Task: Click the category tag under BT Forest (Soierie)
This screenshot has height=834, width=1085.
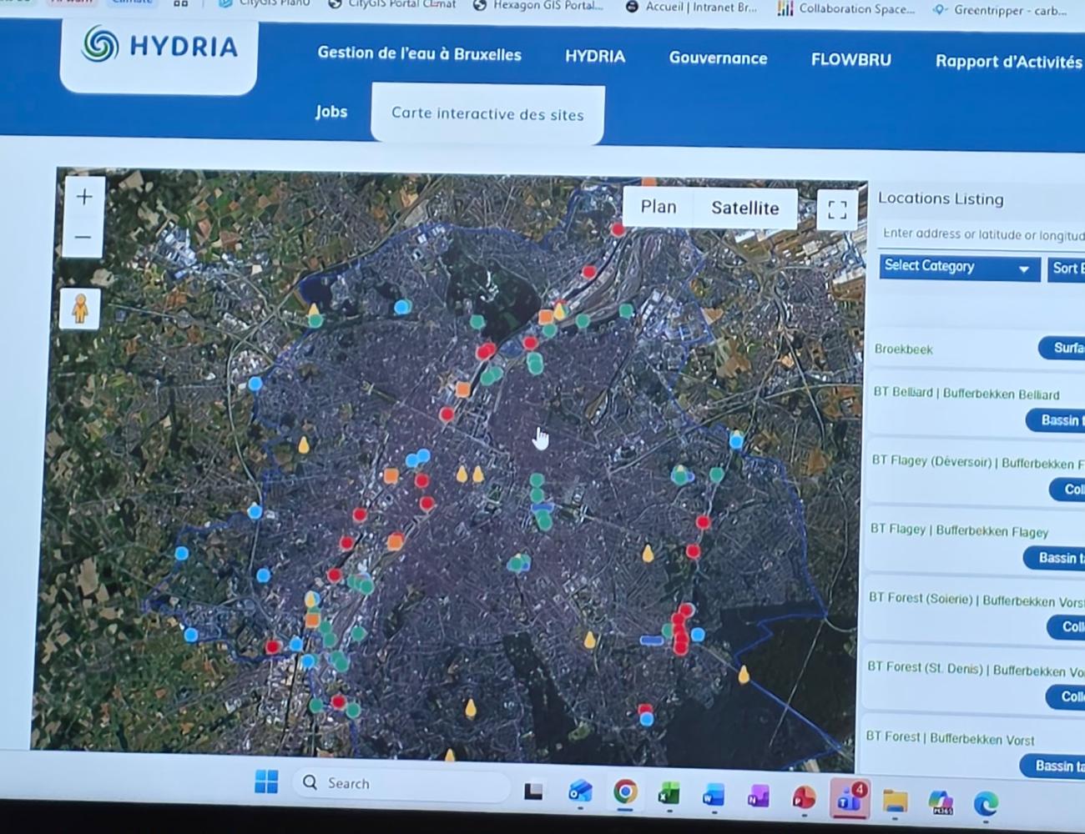Action: click(x=1066, y=627)
